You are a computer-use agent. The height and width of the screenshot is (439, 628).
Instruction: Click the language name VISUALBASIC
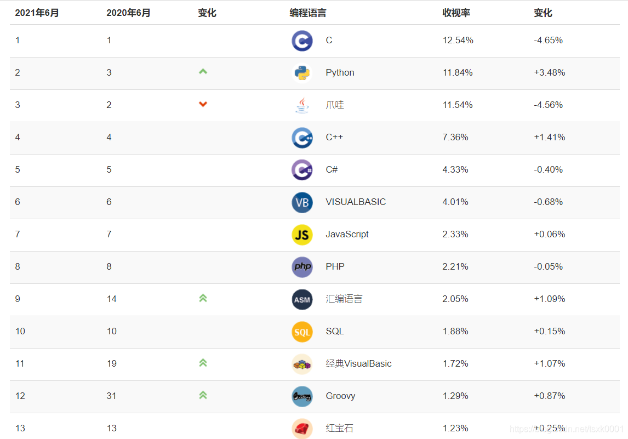click(356, 202)
